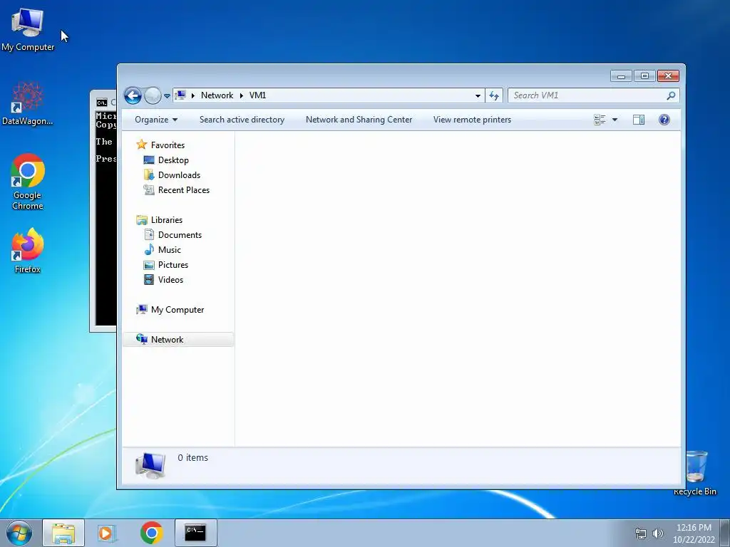Click the Downloads folder icon

pos(149,175)
